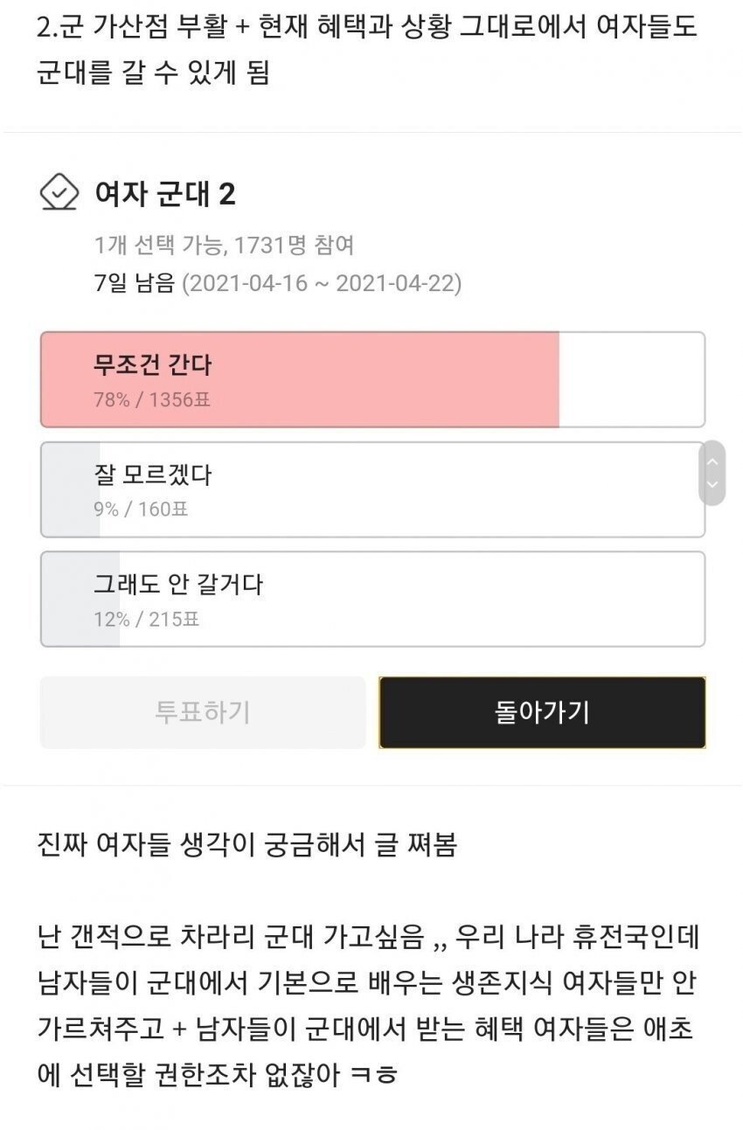Click the up chevron on the scroll handle
The width and height of the screenshot is (743, 1130).
[712, 461]
